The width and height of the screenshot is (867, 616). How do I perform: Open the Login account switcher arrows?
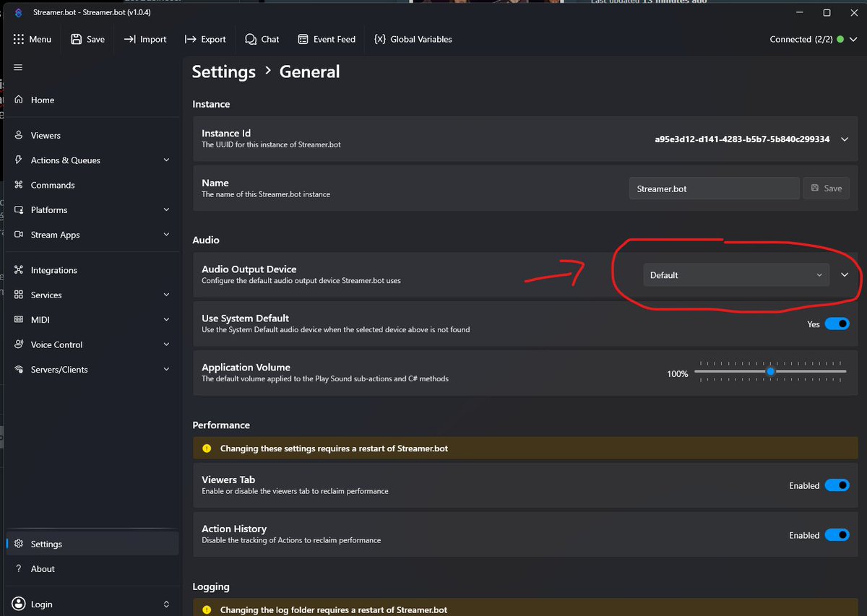coord(167,604)
